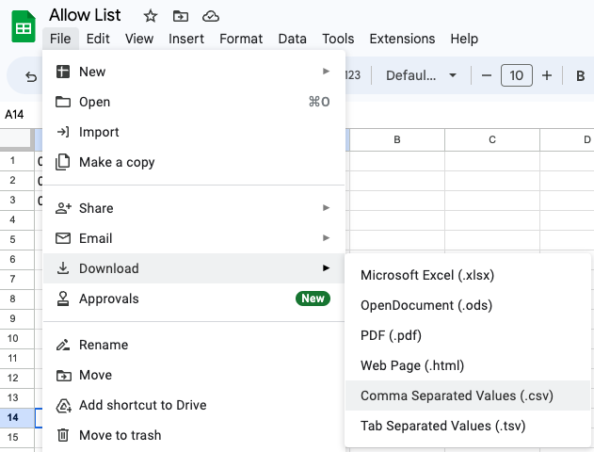The image size is (594, 452).
Task: Click the move to folder icon in title bar
Action: [x=181, y=16]
